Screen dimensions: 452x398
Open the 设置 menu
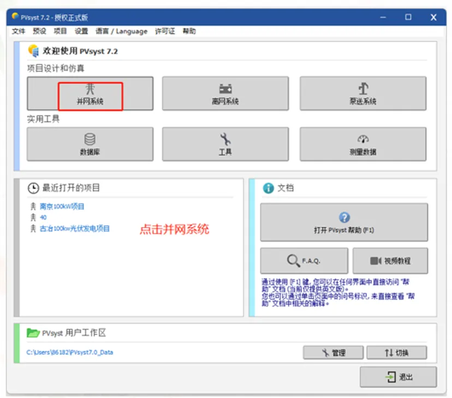[81, 31]
